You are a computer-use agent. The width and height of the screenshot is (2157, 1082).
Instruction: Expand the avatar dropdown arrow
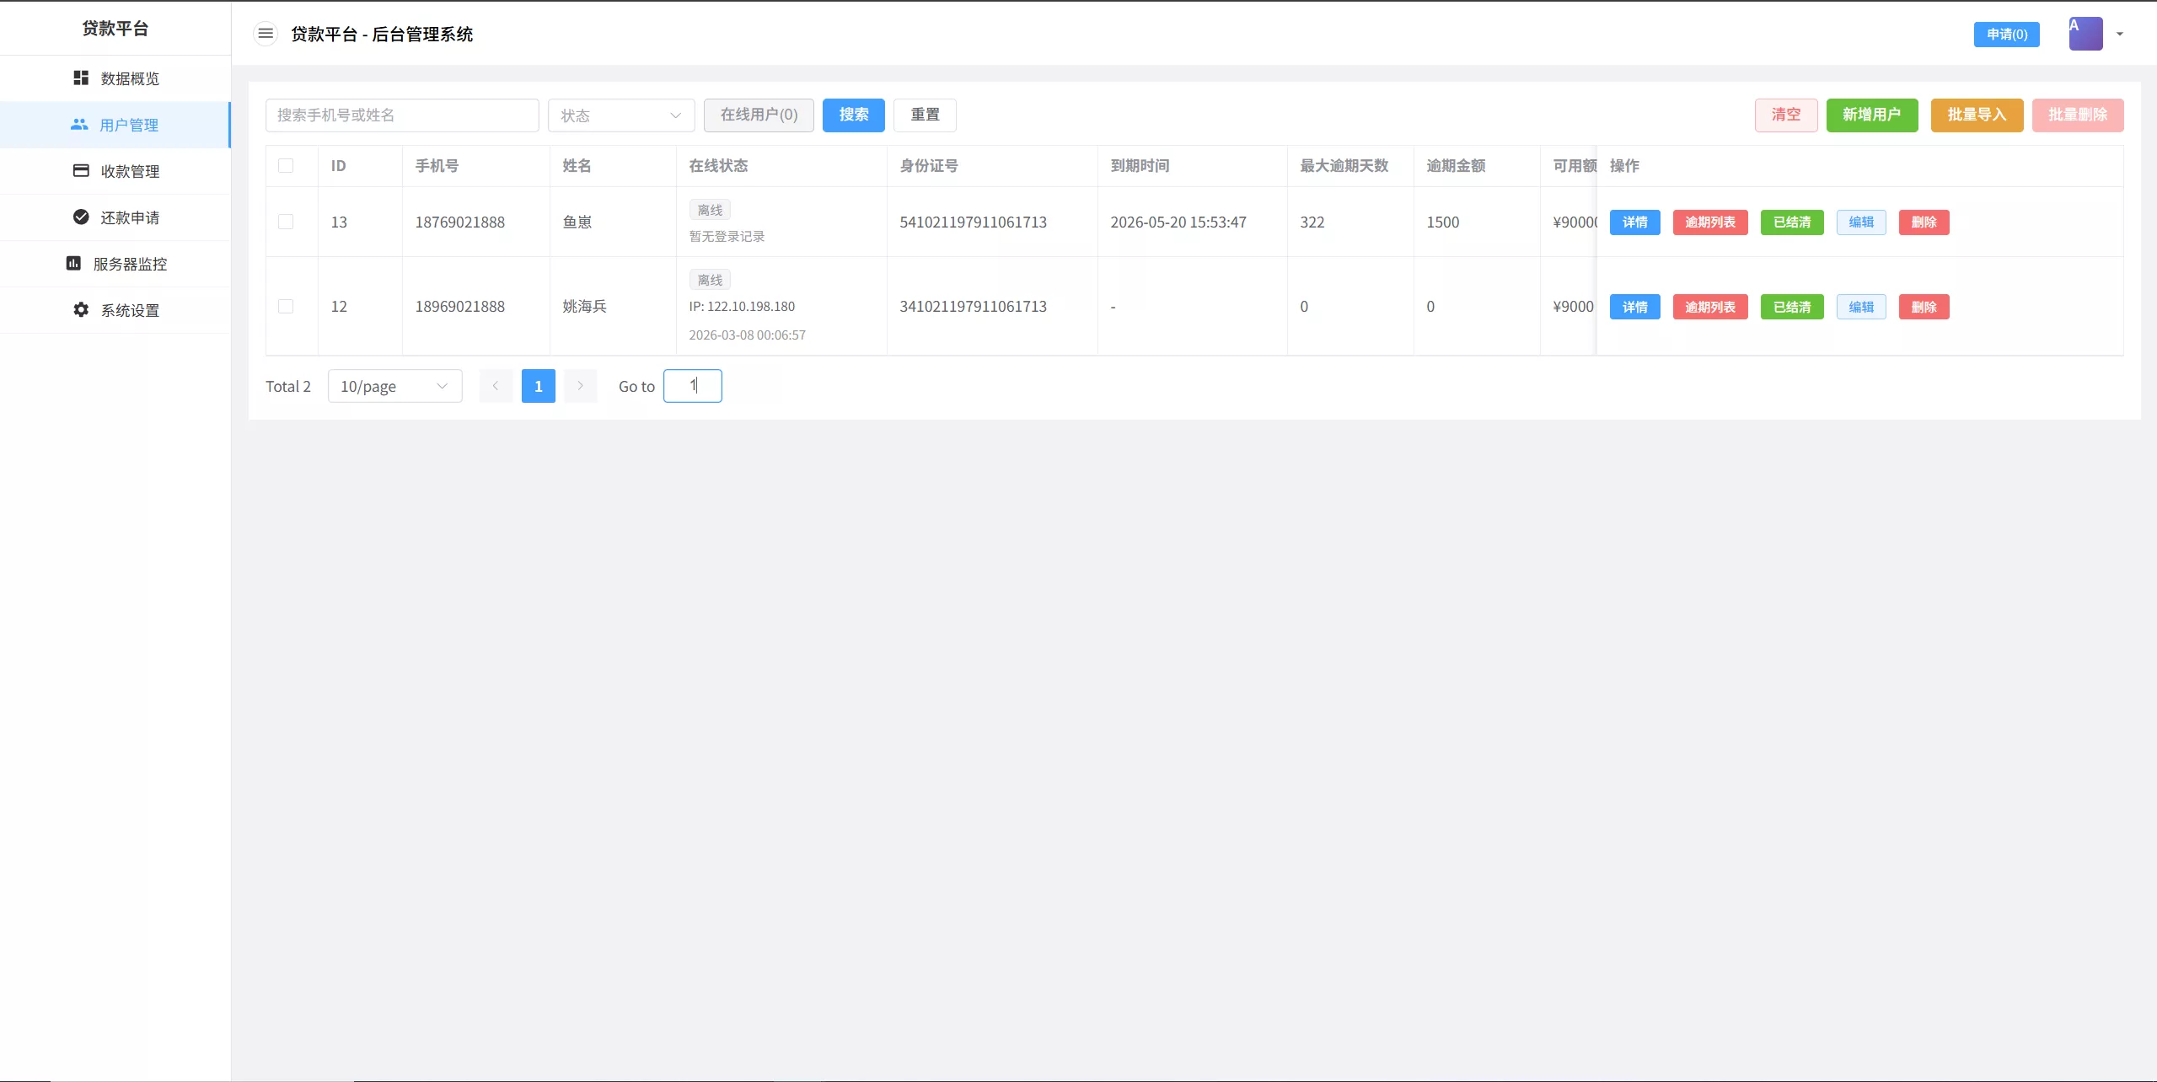point(2120,34)
